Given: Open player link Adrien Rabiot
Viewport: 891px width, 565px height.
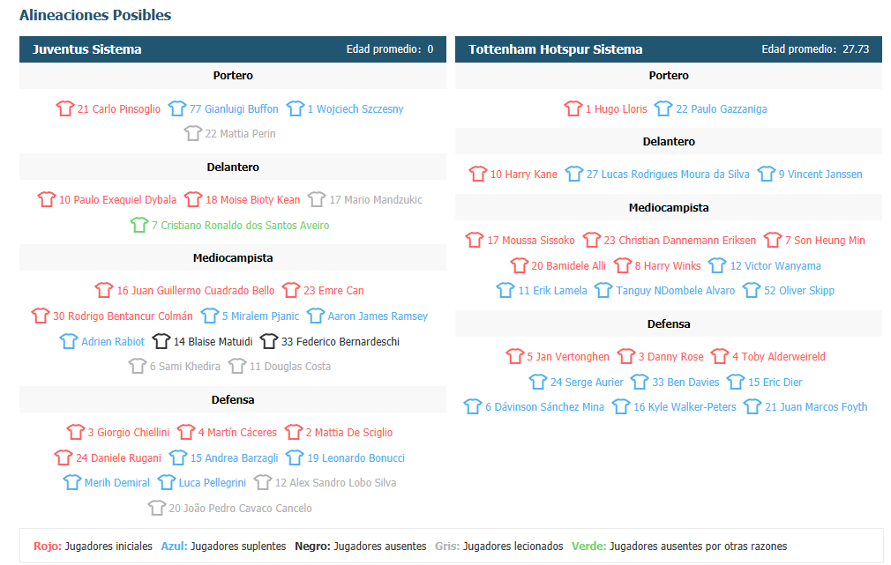Looking at the screenshot, I should (113, 342).
